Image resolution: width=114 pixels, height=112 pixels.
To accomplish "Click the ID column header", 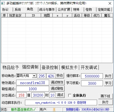I will 33,15.
